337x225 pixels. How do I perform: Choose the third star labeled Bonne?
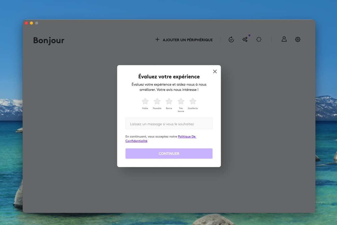(169, 101)
